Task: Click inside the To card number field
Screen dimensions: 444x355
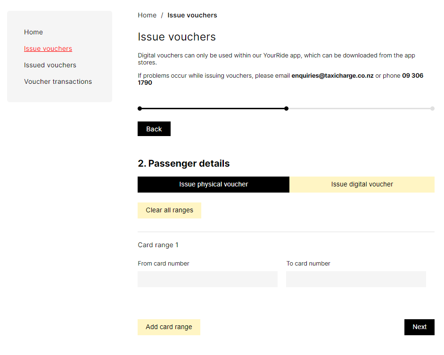Action: click(x=356, y=279)
